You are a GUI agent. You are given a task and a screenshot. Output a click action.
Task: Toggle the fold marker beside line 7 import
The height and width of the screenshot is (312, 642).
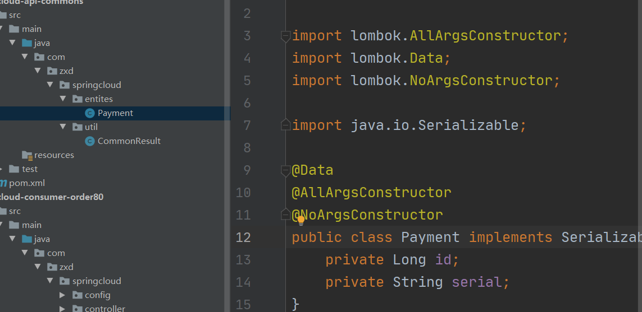(285, 124)
